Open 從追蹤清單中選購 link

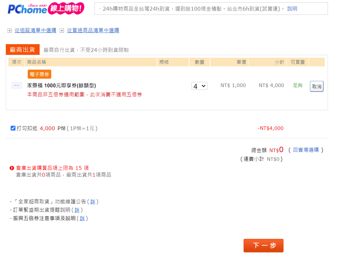(35, 30)
